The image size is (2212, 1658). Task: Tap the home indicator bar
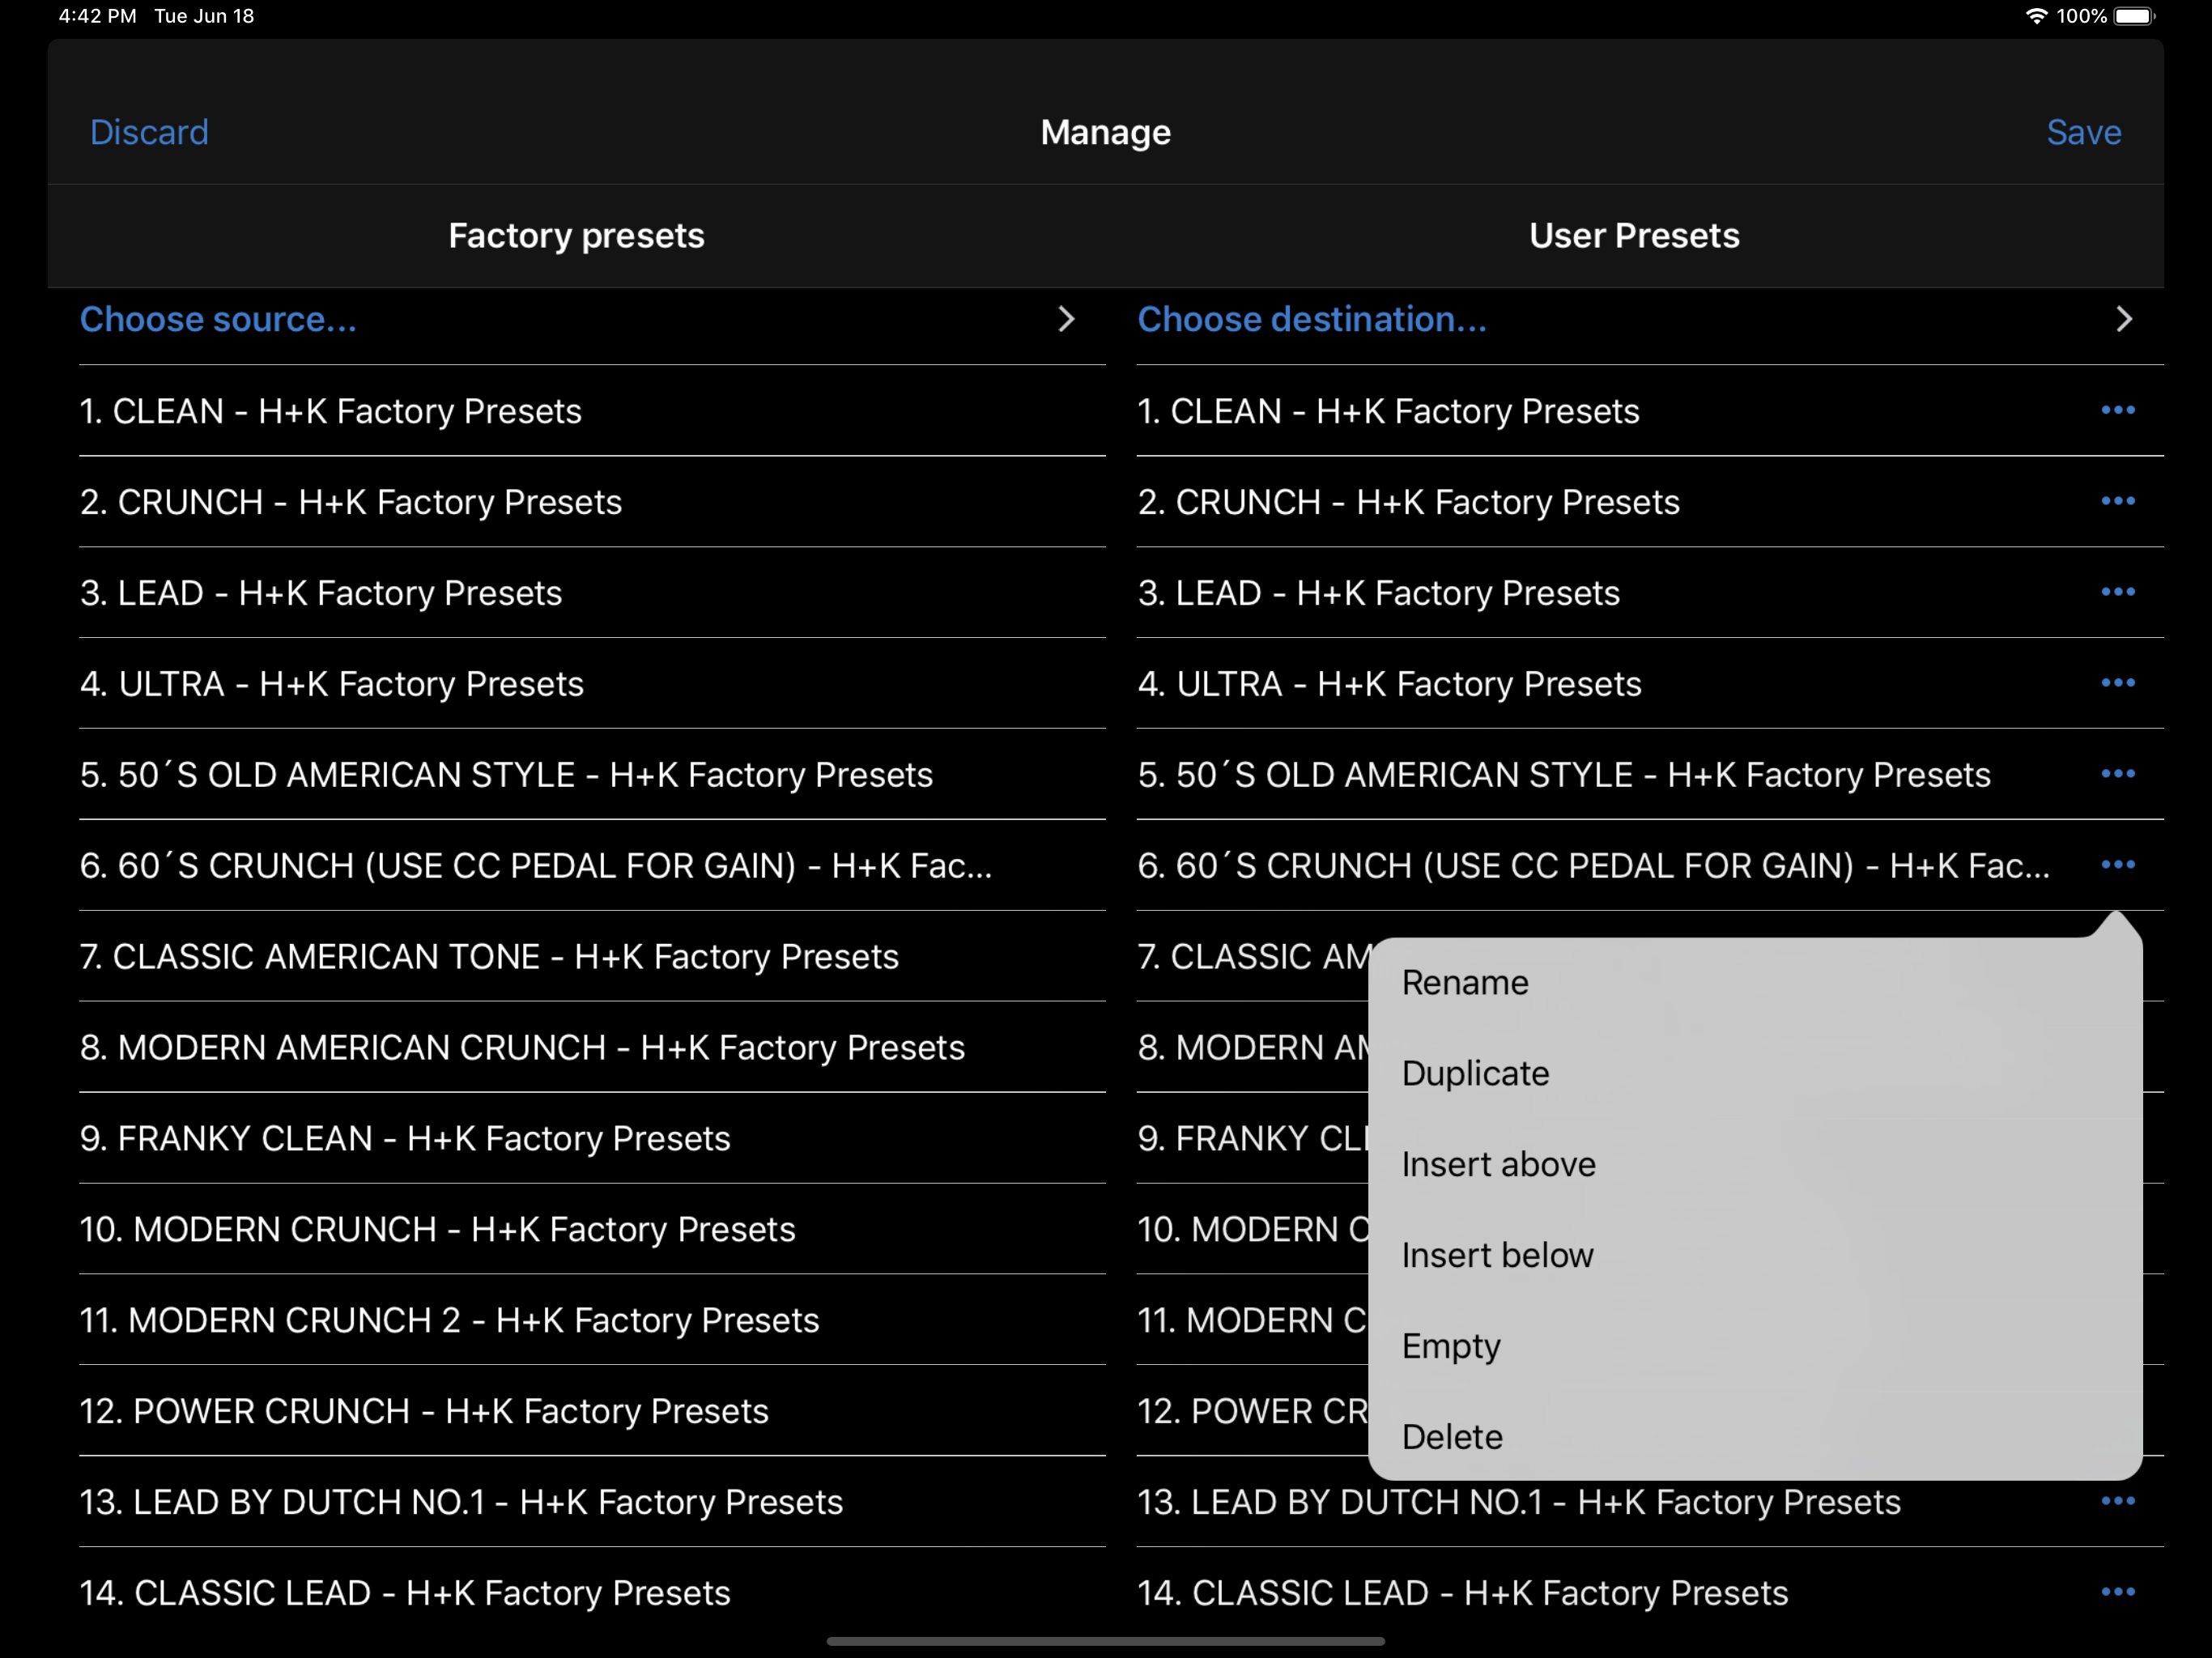pos(1106,1641)
